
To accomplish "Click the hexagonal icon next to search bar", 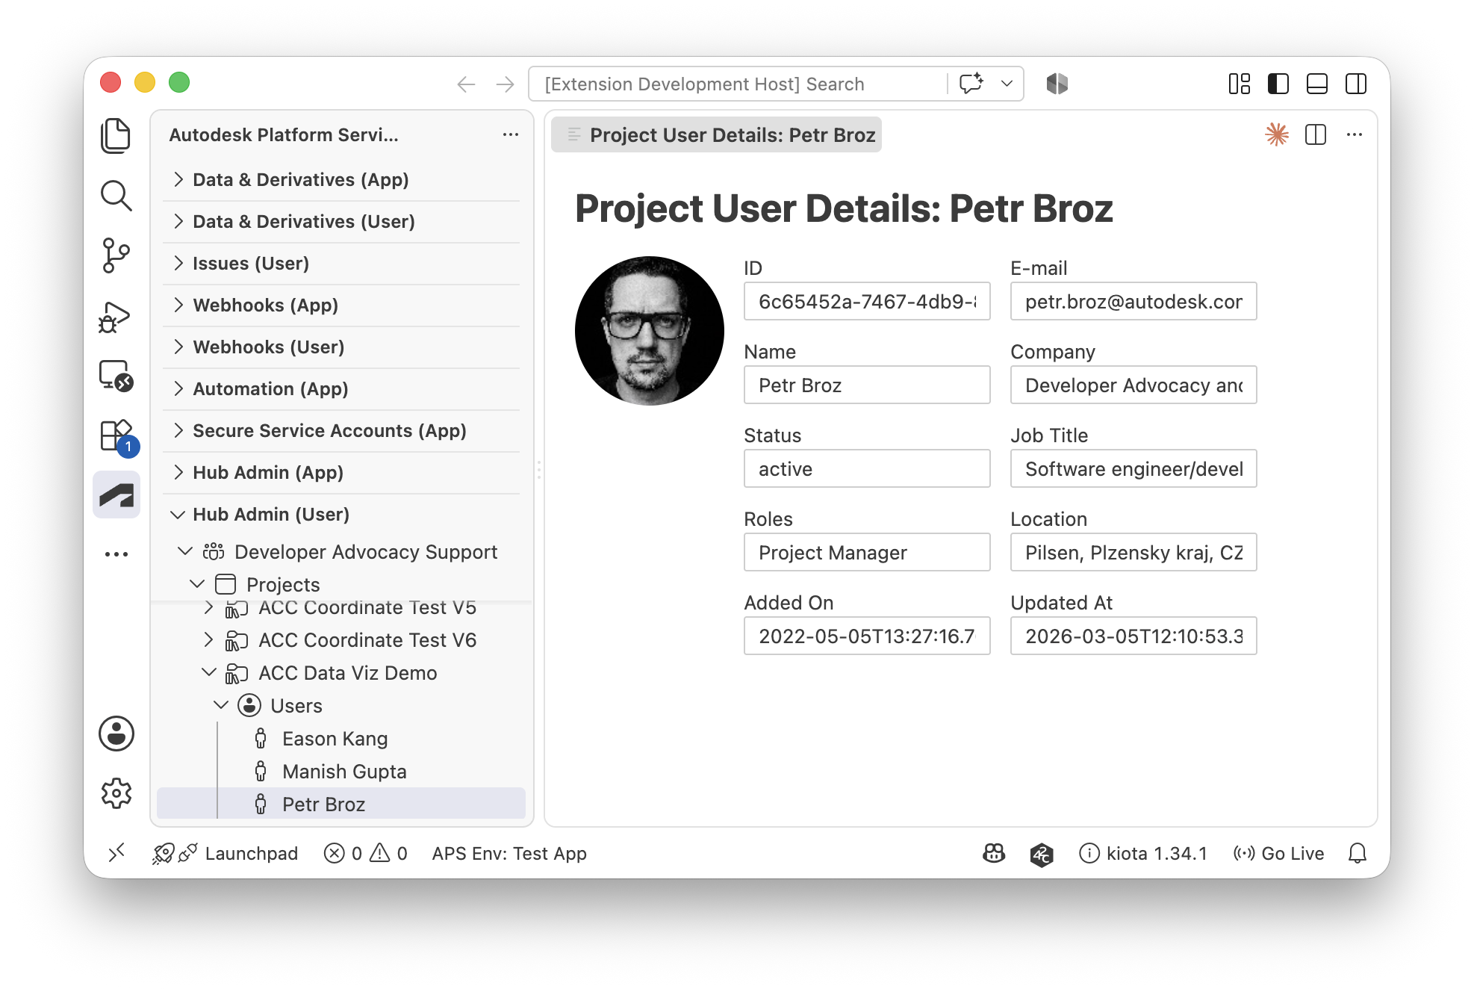I will click(x=1057, y=84).
